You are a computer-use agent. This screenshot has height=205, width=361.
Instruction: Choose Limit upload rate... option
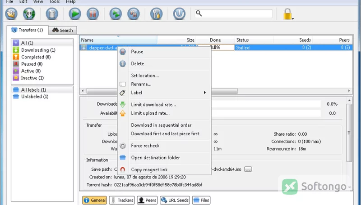164,113
